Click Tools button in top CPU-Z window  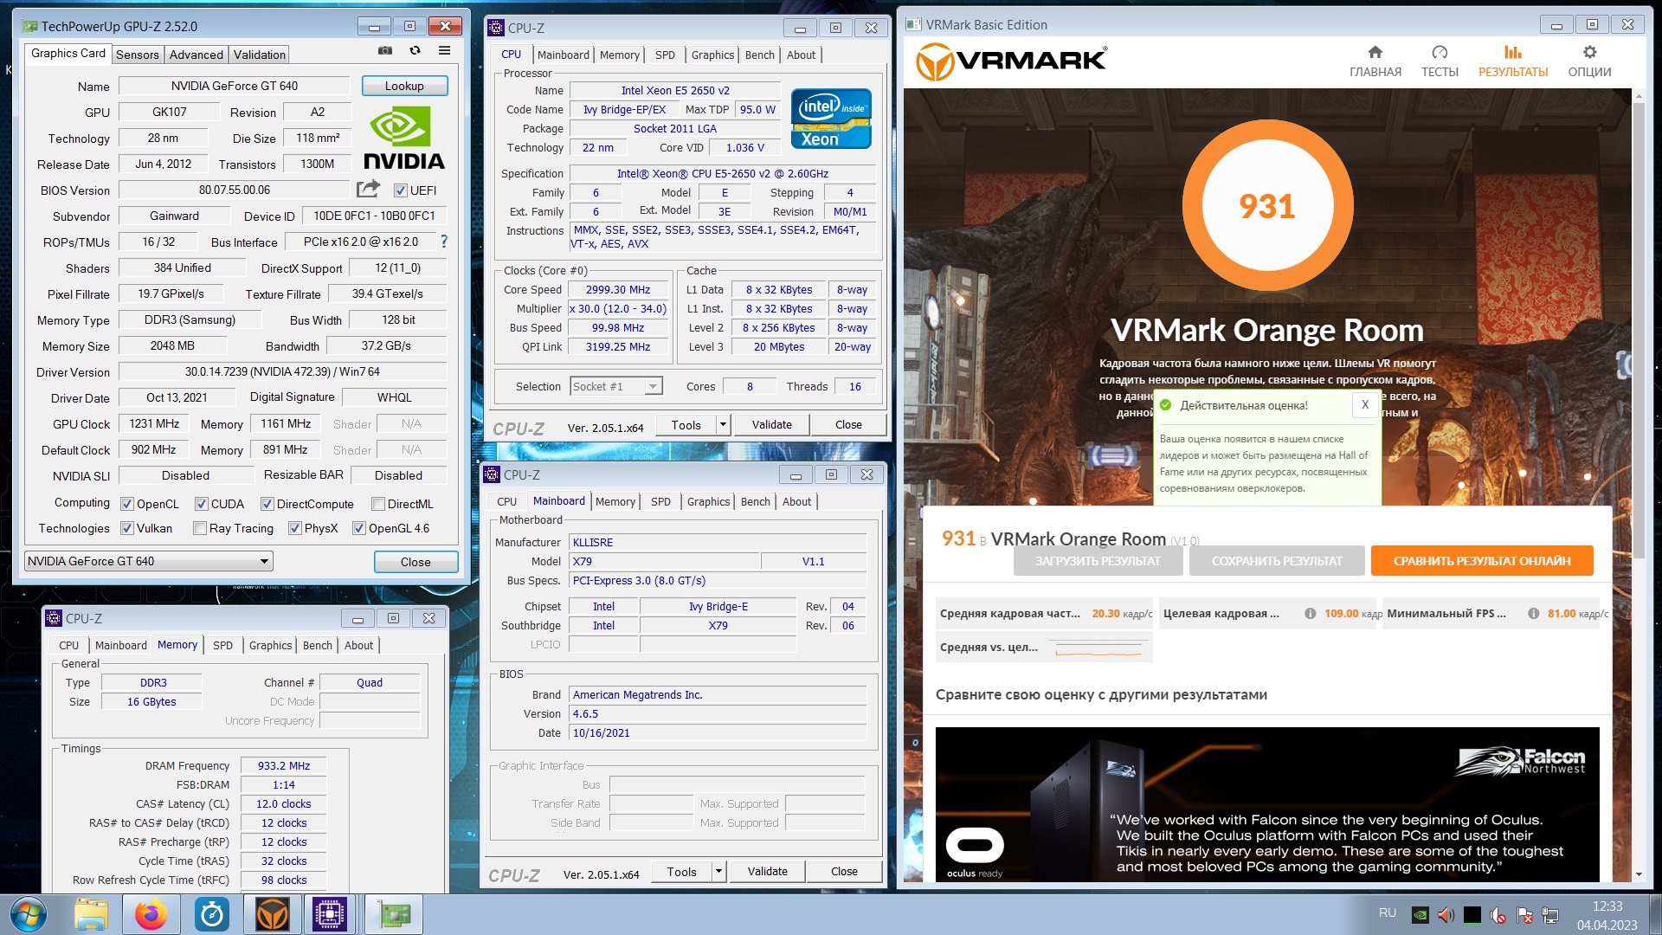686,424
